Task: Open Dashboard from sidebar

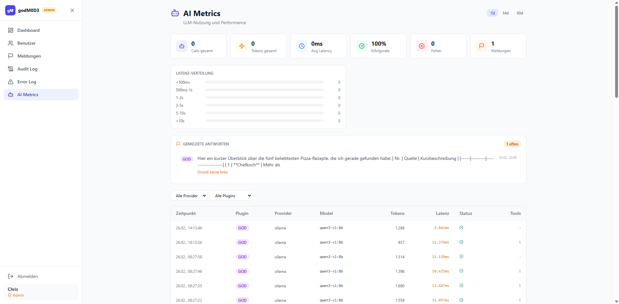Action: point(28,30)
